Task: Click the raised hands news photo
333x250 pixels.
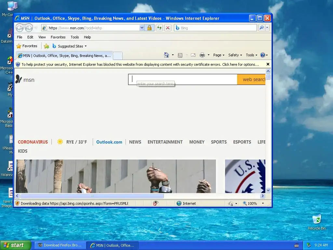Action: pos(116,176)
